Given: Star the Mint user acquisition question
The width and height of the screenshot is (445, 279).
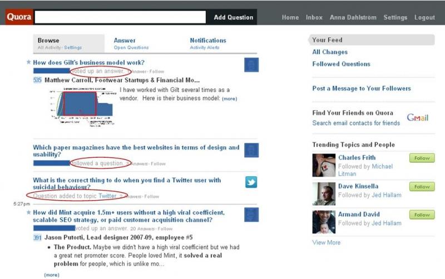Looking at the screenshot, I should click(28, 212).
